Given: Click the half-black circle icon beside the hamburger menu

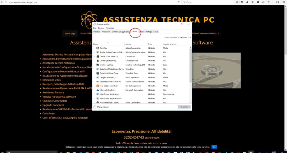Looking at the screenshot, I should (x=277, y=2).
